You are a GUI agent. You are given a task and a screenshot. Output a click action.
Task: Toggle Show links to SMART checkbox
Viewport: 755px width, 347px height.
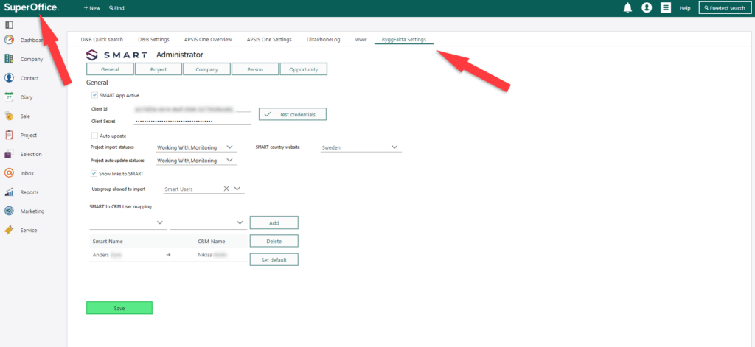coord(94,174)
